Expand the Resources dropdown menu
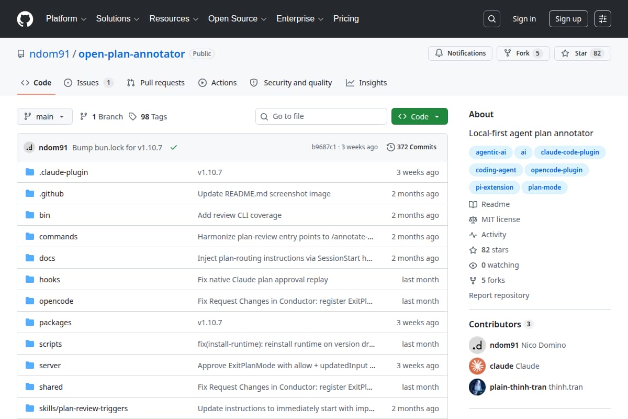Screen dimensions: 628x419 (x=174, y=19)
